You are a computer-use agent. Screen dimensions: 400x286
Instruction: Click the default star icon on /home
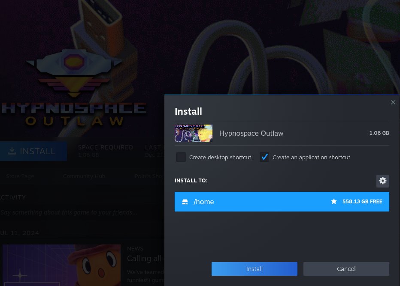click(333, 202)
